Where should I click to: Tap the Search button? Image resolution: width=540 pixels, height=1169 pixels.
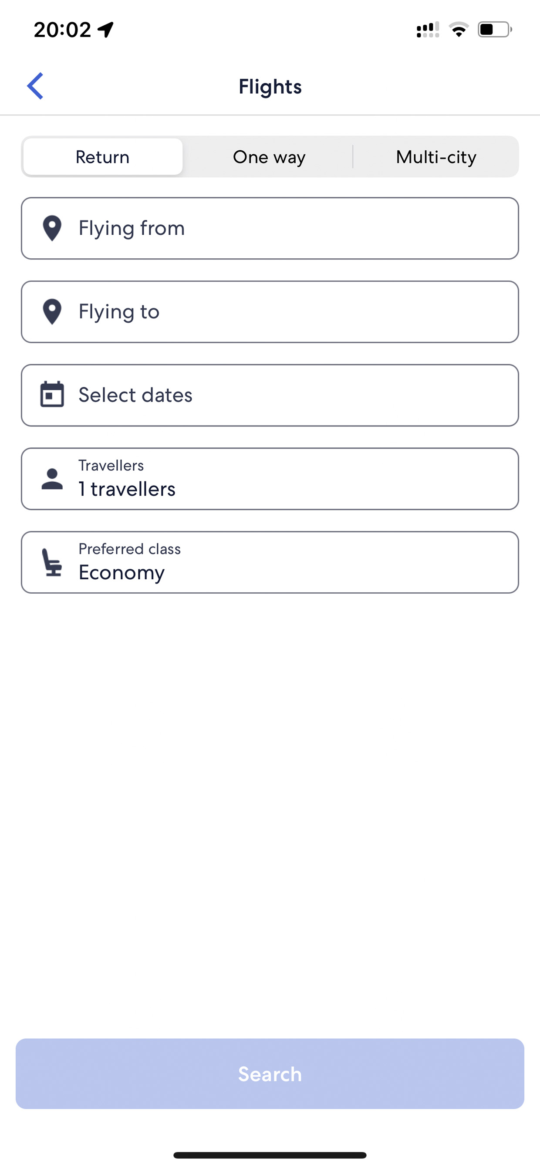click(x=270, y=1074)
